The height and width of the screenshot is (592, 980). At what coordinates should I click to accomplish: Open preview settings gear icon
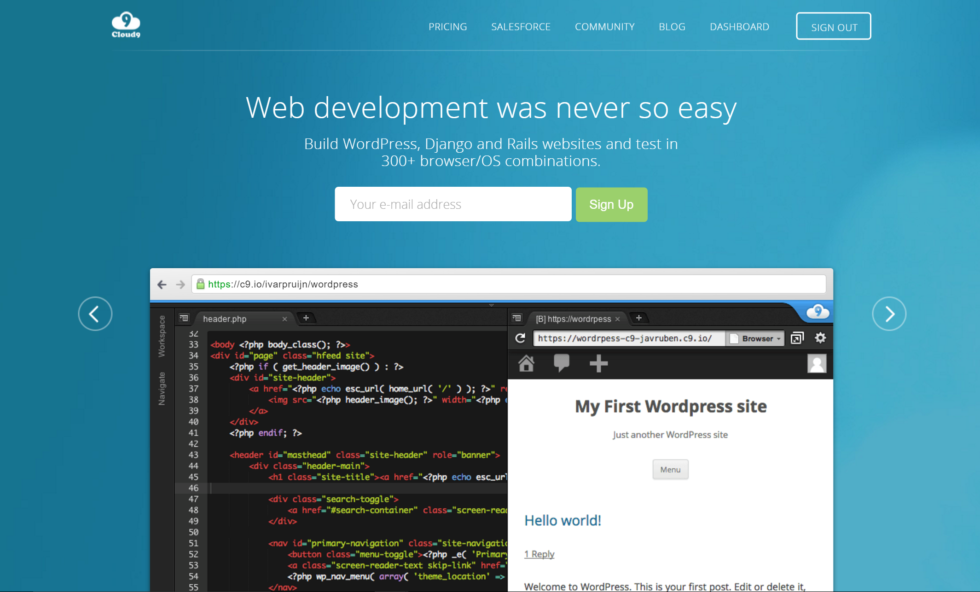[820, 338]
